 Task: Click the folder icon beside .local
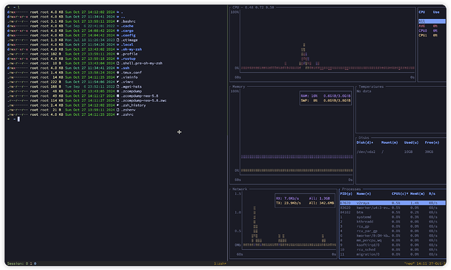click(118, 44)
